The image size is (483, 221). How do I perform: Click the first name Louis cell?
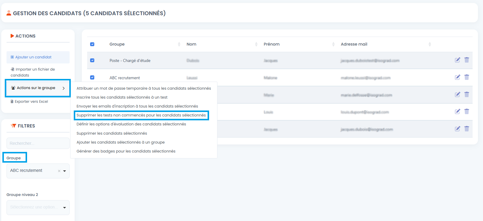point(268,112)
